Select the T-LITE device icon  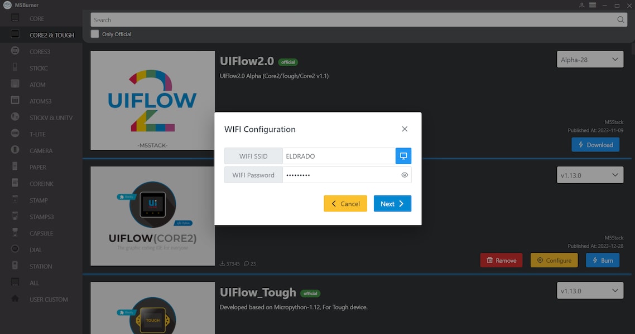(15, 134)
